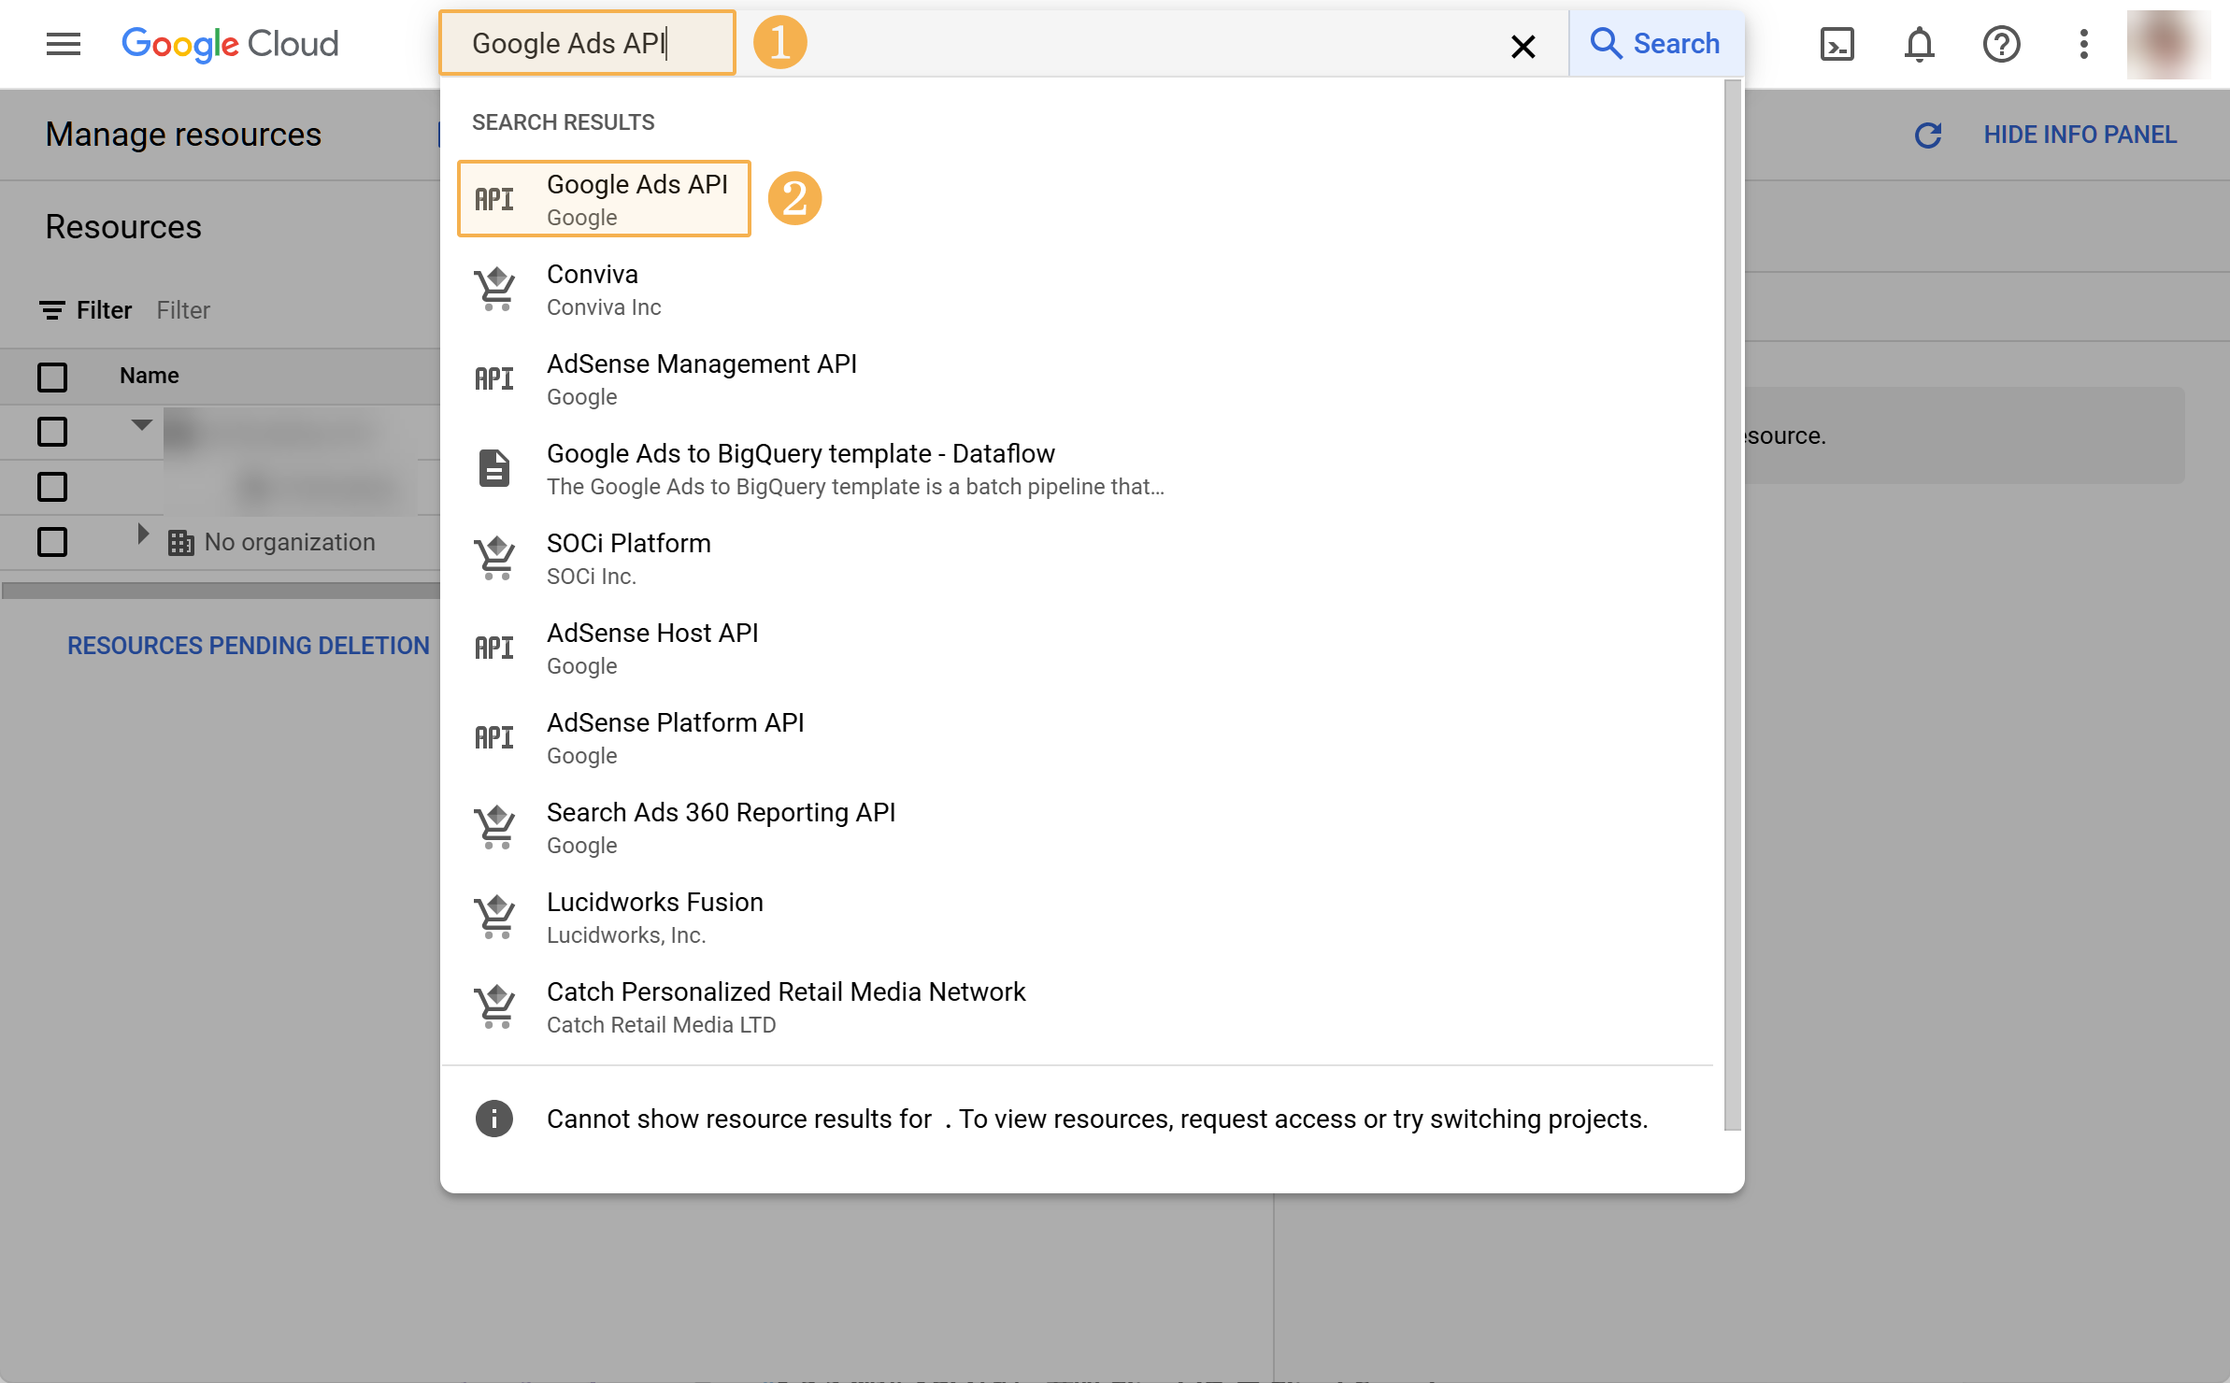Collapse the first resource tree node
The width and height of the screenshot is (2230, 1383).
(x=142, y=425)
